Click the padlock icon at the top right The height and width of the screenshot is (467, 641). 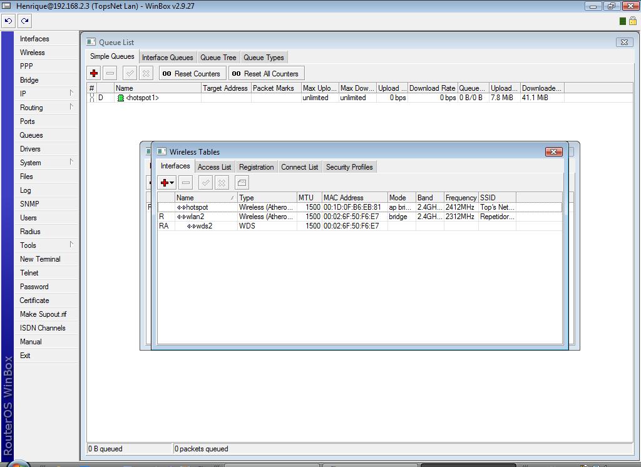(633, 21)
